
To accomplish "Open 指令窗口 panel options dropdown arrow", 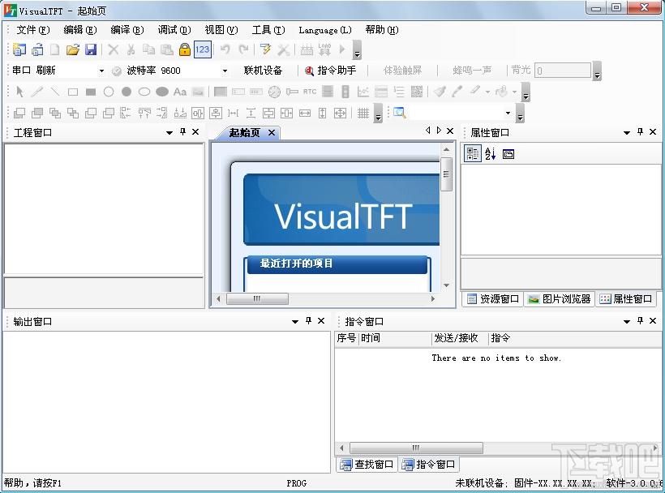I will pyautogui.click(x=626, y=322).
